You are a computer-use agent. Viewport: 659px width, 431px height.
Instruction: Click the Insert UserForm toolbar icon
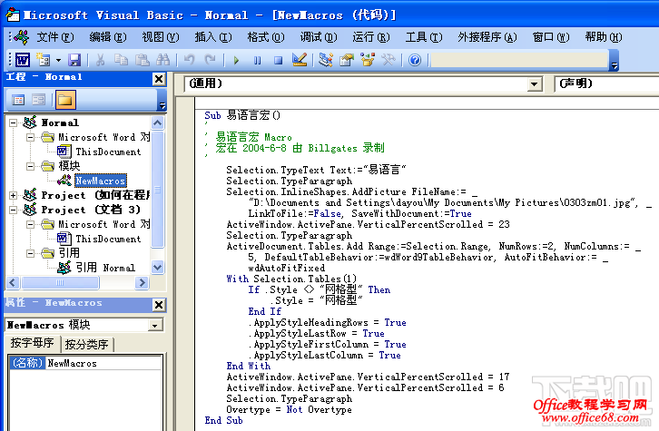43,60
